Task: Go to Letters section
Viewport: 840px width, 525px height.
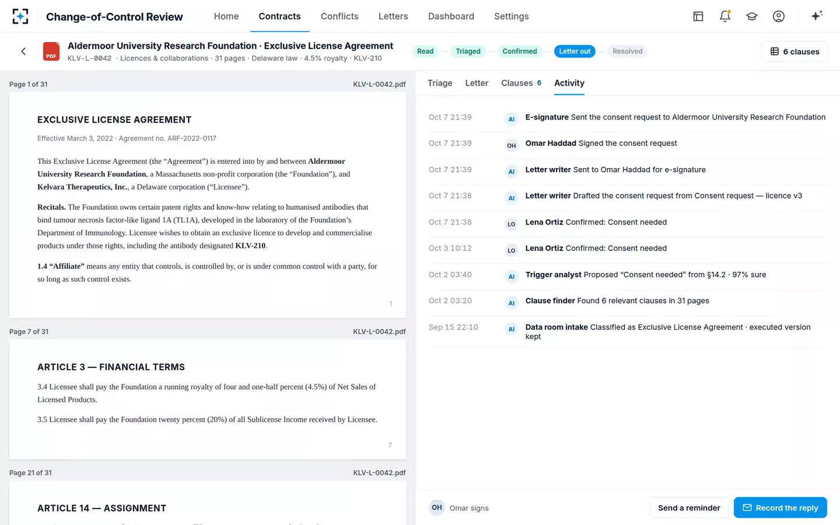Action: [393, 16]
